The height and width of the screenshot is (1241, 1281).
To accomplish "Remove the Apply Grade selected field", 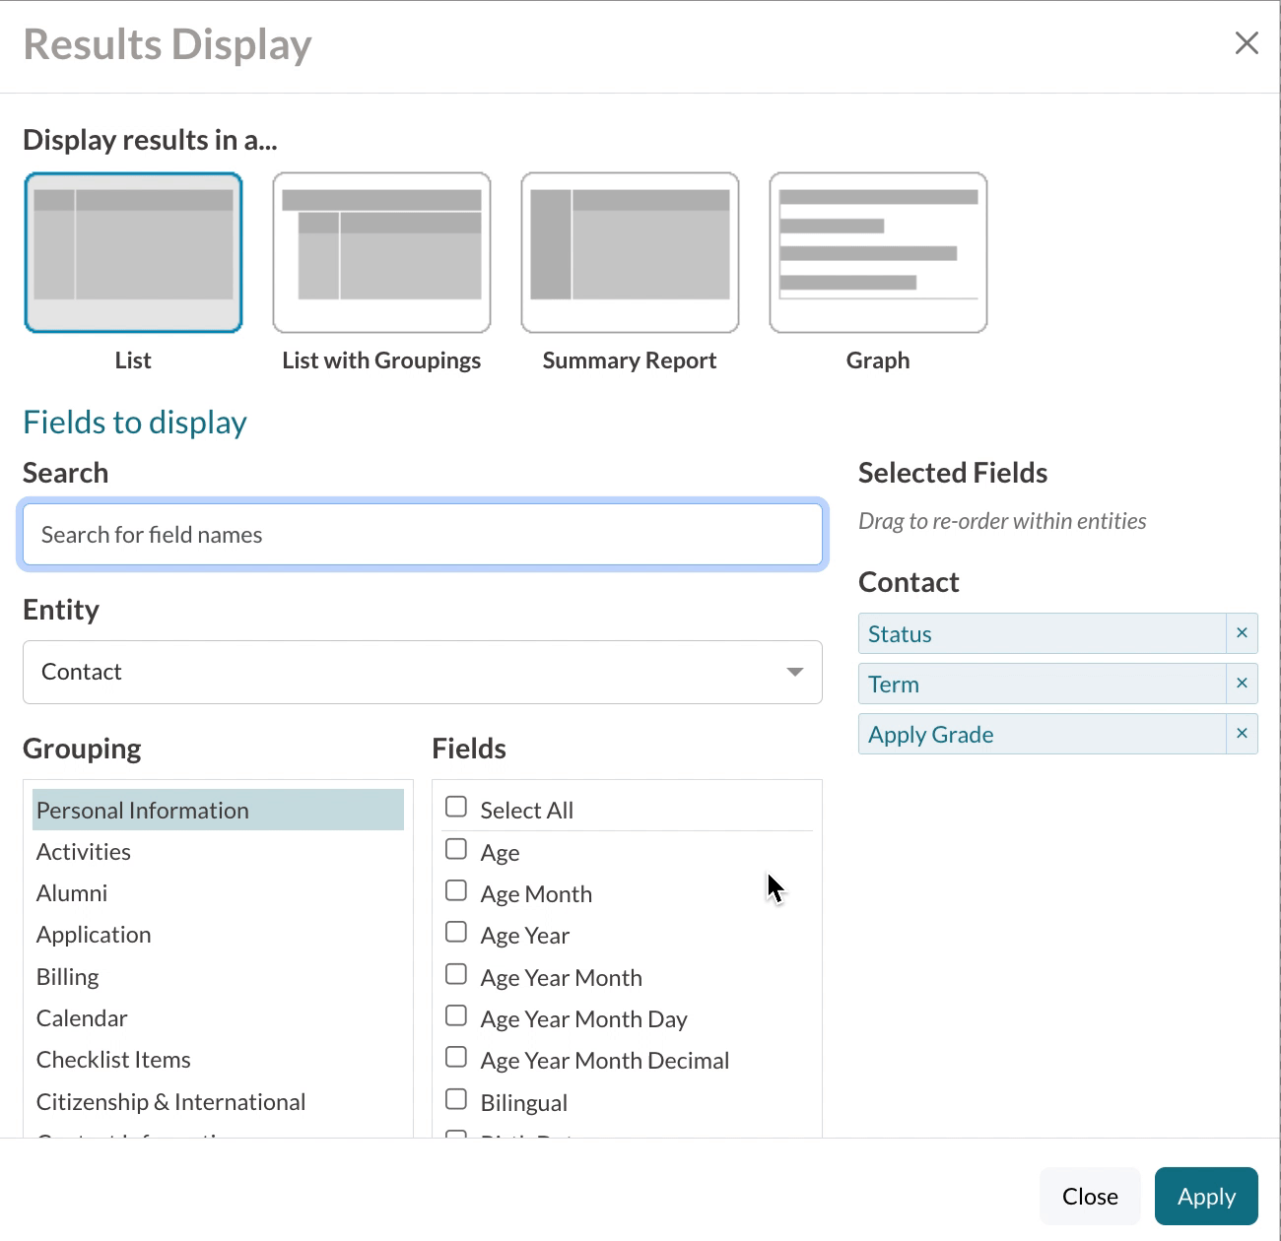I will [1242, 734].
